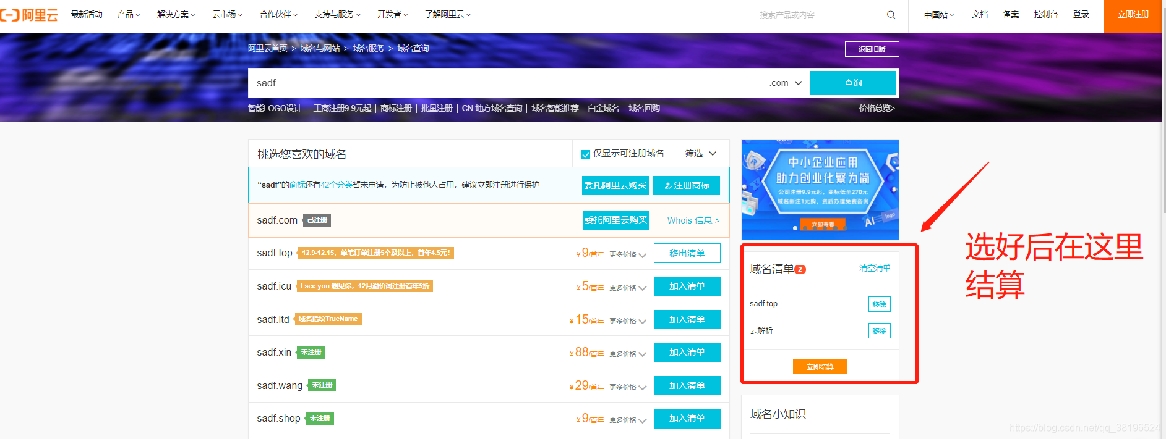Open 工商注册9.9元起 link
Image resolution: width=1166 pixels, height=439 pixels.
click(342, 108)
